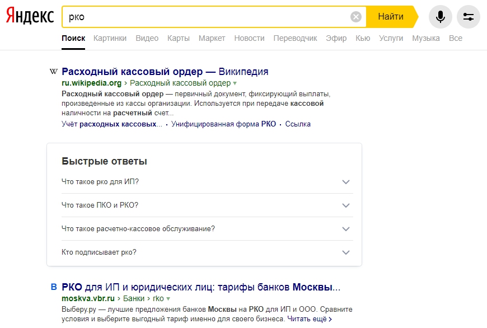Click the vbr.ru favicon icon
The width and height of the screenshot is (487, 328).
tap(54, 288)
